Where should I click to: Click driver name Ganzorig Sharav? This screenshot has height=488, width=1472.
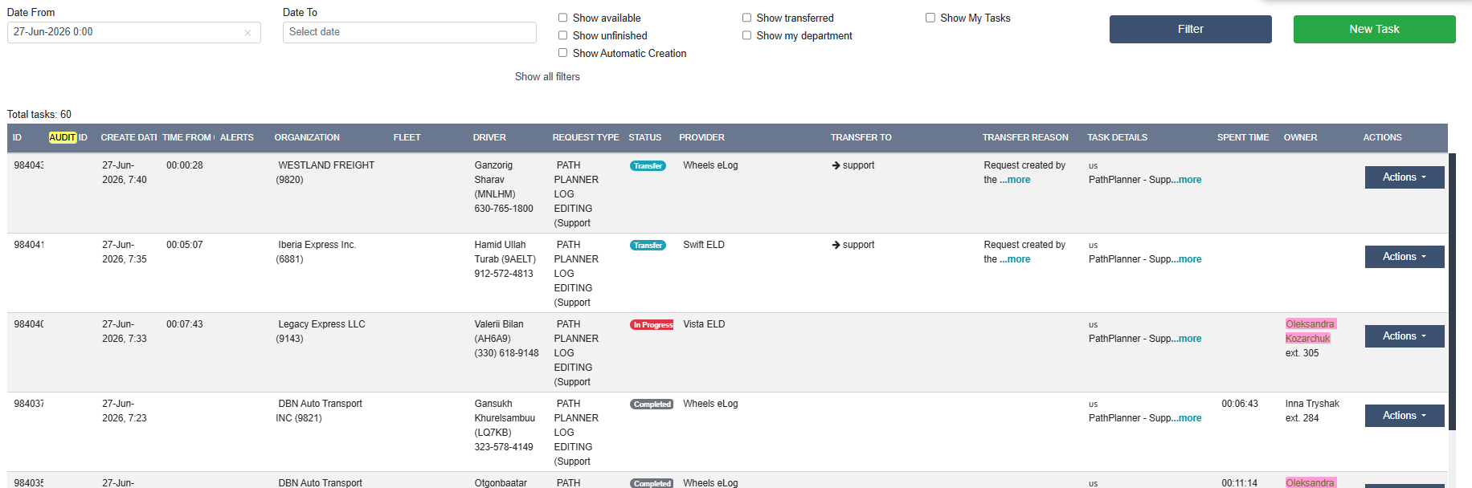coord(493,173)
